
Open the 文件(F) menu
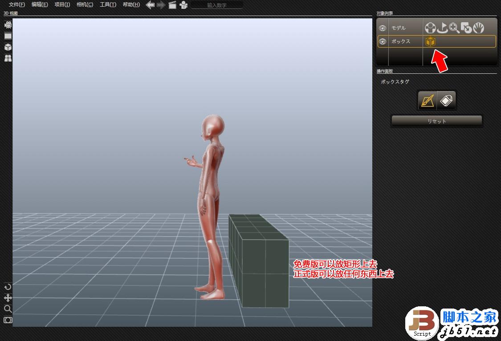pyautogui.click(x=16, y=4)
